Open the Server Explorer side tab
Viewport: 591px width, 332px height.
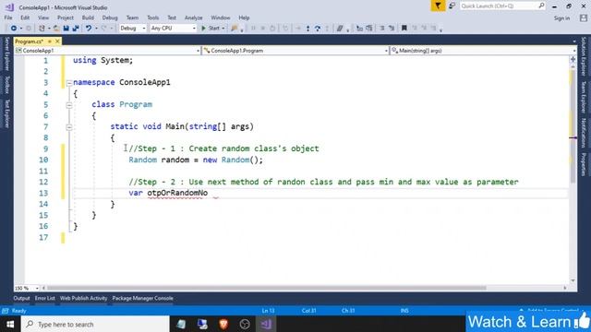pos(6,53)
